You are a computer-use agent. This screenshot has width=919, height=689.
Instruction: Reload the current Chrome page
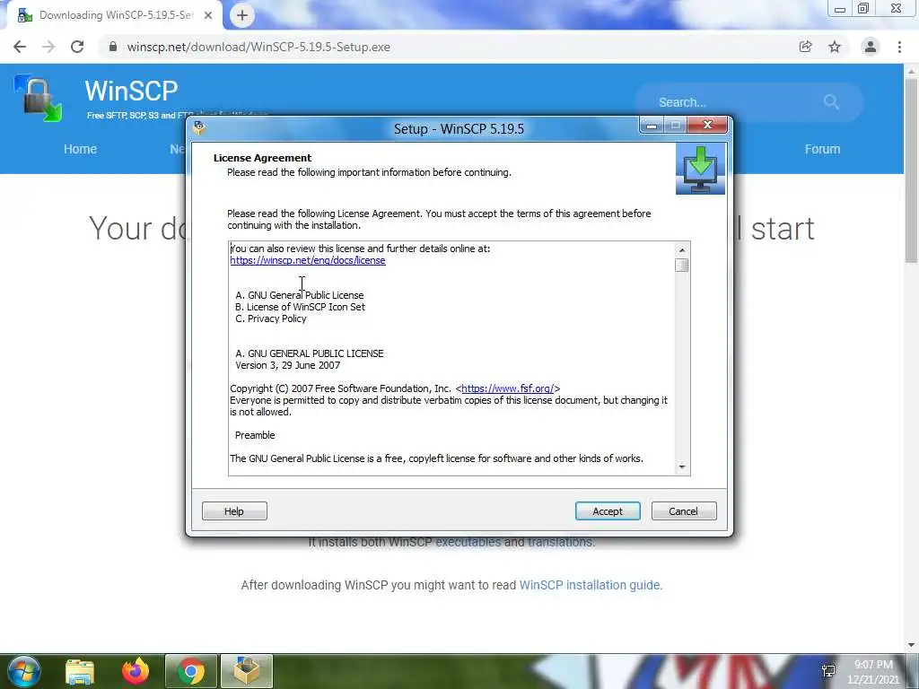click(x=77, y=47)
